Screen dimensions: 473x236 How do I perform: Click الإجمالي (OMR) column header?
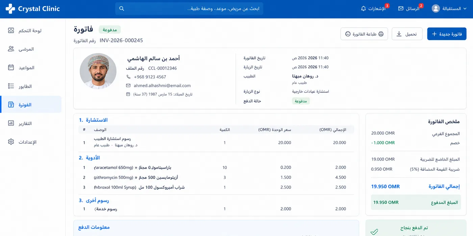tap(333, 130)
